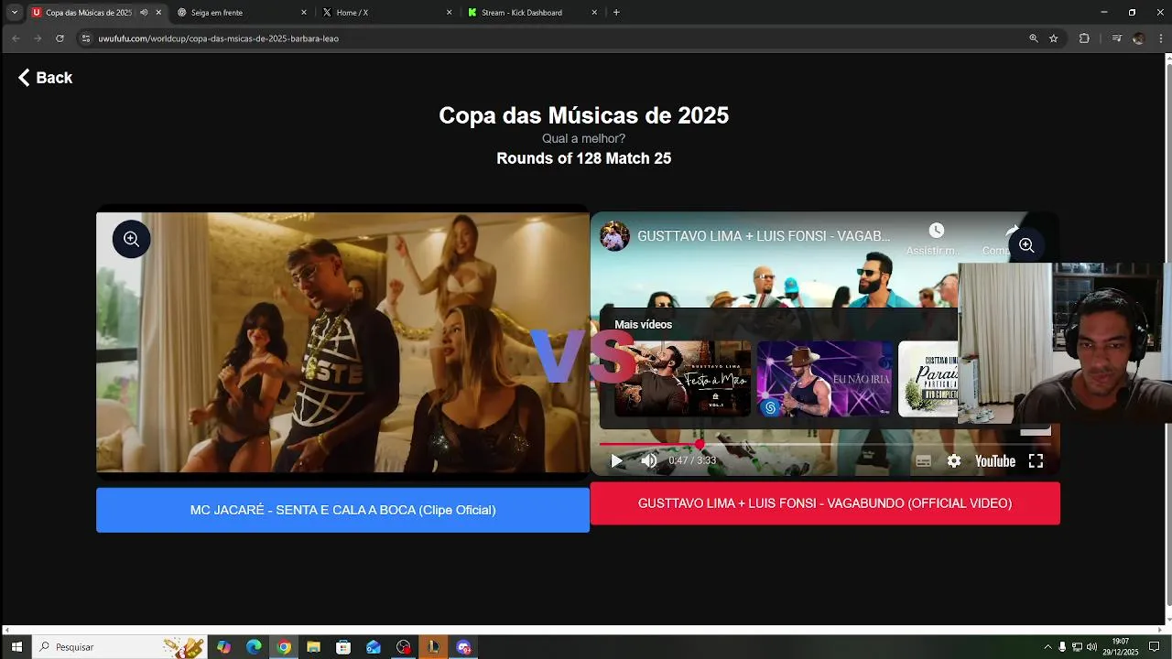Open the Chrome profile avatar

point(1138,38)
